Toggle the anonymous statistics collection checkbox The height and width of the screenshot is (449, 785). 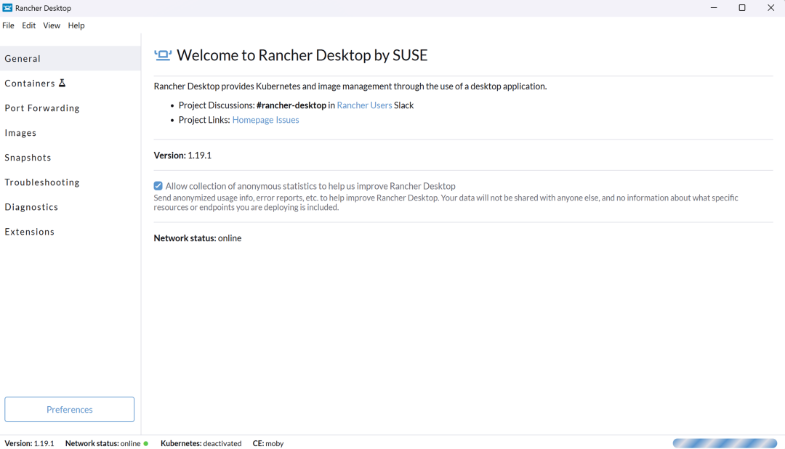coord(158,186)
